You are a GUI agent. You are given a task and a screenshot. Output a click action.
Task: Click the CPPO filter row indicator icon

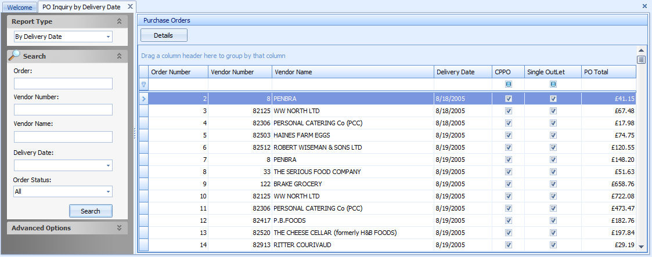(508, 84)
